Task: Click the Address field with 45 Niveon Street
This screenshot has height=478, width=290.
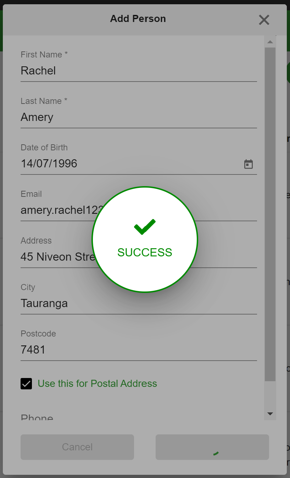Action: [139, 257]
